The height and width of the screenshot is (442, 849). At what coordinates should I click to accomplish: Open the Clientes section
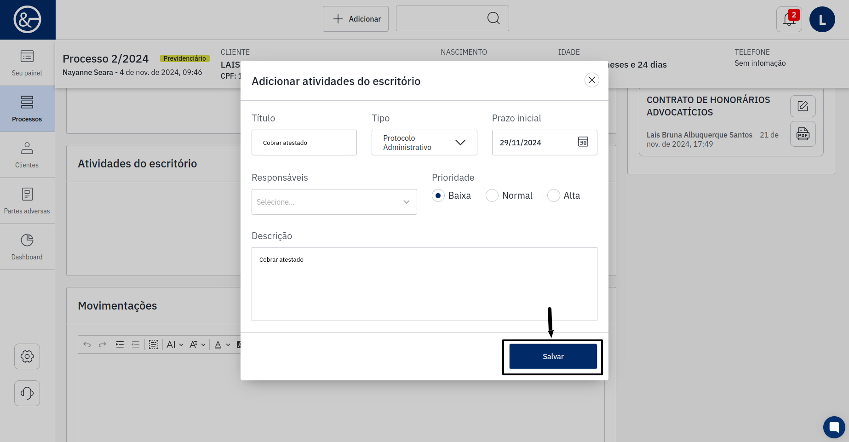[x=27, y=155]
